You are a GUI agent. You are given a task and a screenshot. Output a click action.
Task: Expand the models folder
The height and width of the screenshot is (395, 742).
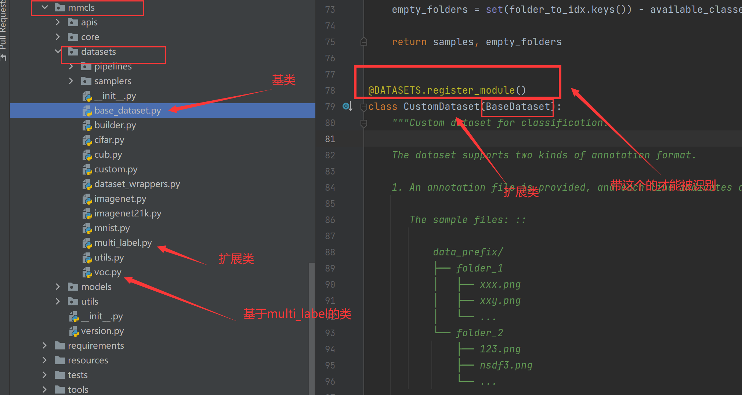pyautogui.click(x=58, y=287)
